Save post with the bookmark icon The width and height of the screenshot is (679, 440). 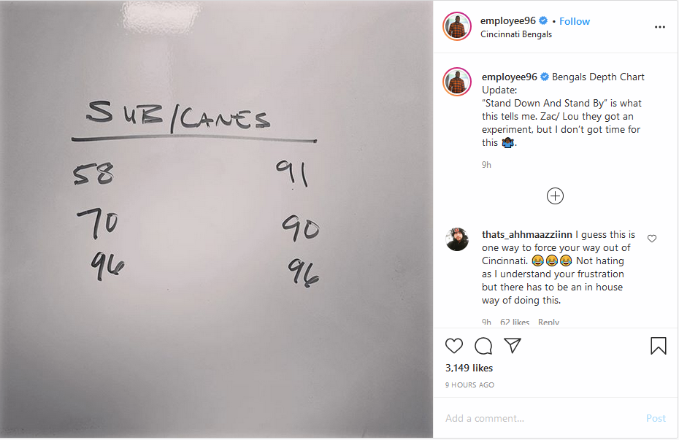click(659, 346)
